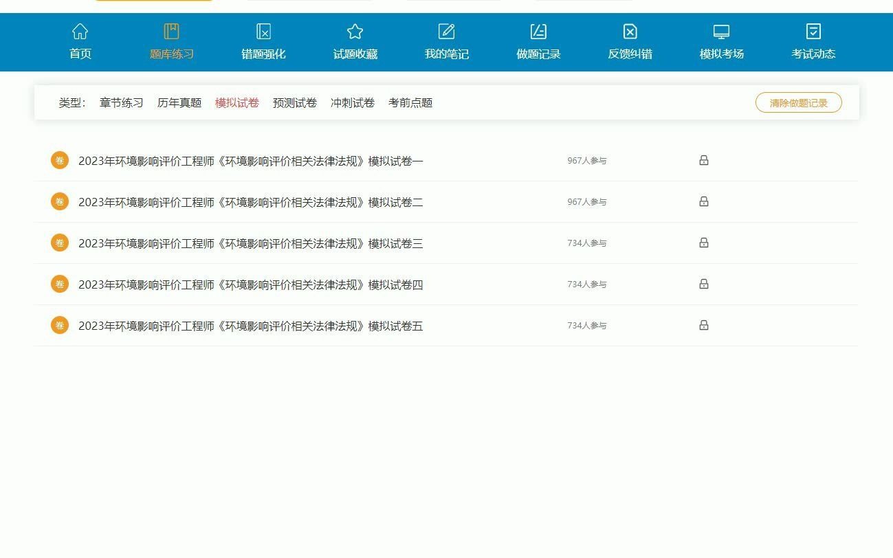Select the 模拟试卷 type tab
This screenshot has height=558, width=893.
[x=237, y=102]
